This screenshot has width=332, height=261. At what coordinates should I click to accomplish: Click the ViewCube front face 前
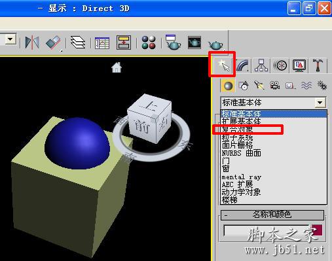(x=142, y=128)
